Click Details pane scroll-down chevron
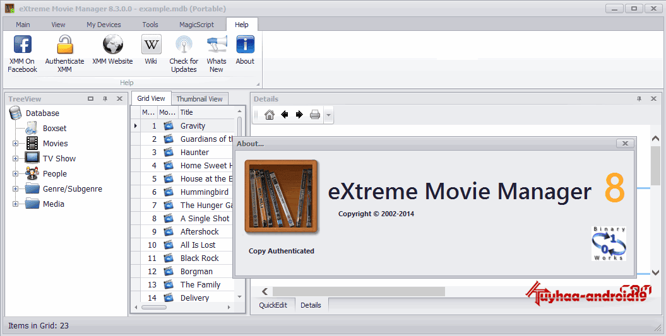666x336 pixels. click(655, 272)
